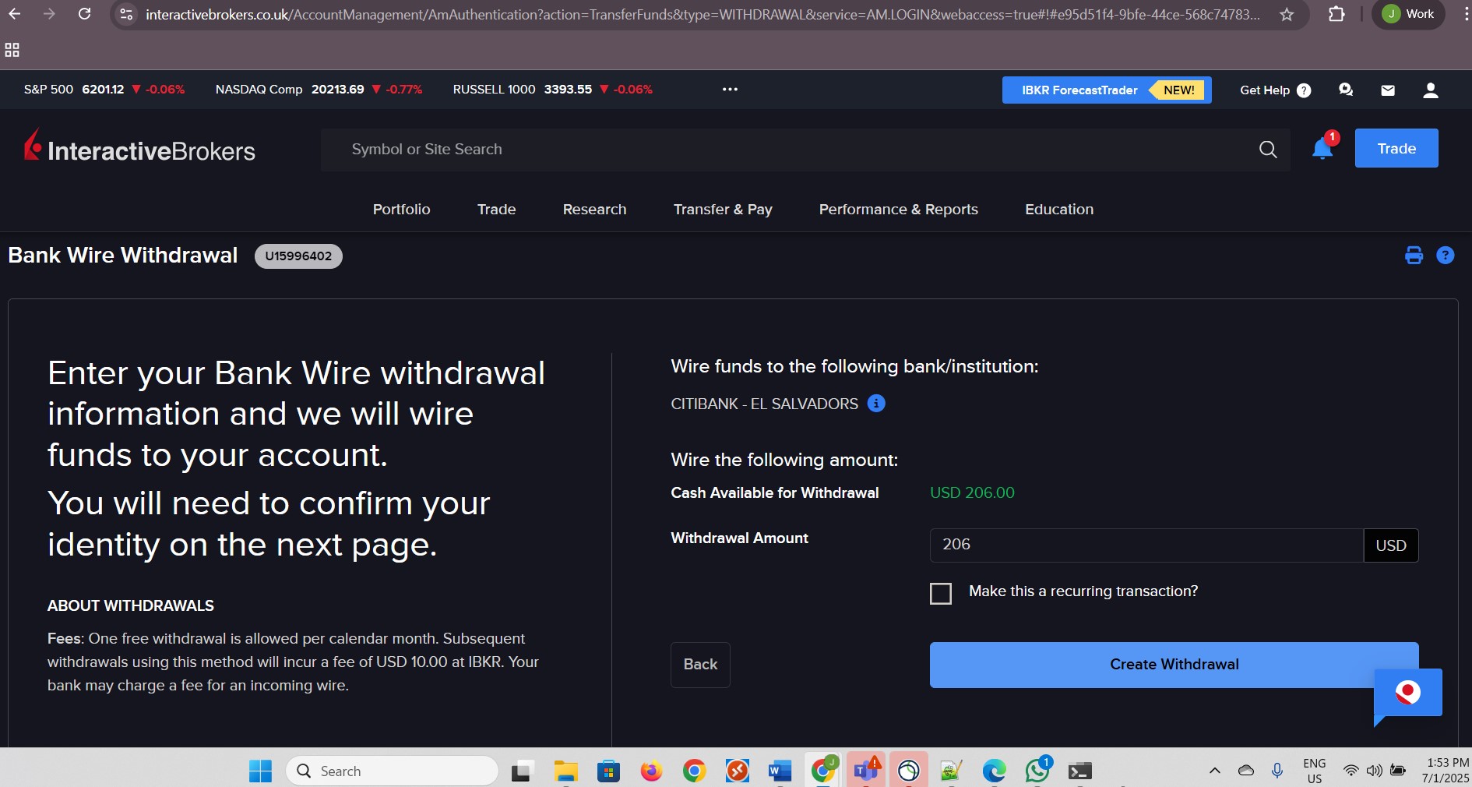Open the Education menu
Screen dimensions: 1472x787
click(1059, 210)
